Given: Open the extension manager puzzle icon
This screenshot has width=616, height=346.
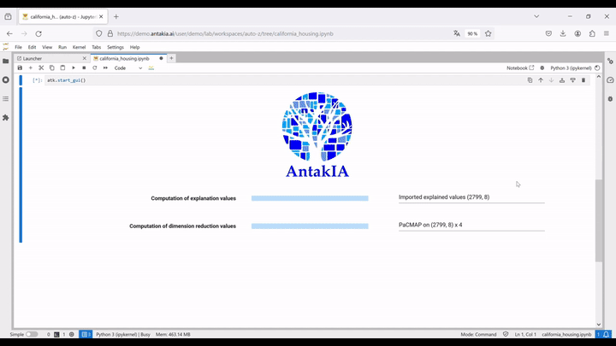Looking at the screenshot, I should [5, 118].
